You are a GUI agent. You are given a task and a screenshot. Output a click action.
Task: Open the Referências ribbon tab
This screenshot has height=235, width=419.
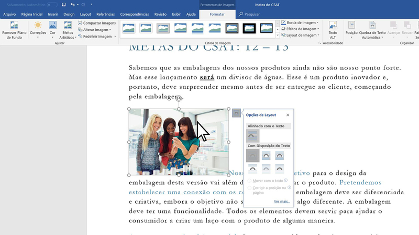(x=105, y=14)
